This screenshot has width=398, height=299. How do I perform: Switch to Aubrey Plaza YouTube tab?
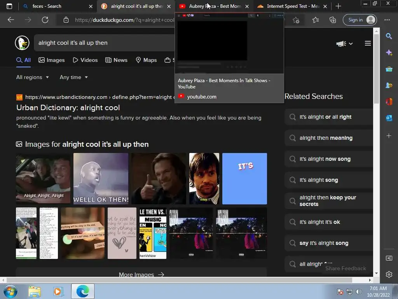[215, 6]
